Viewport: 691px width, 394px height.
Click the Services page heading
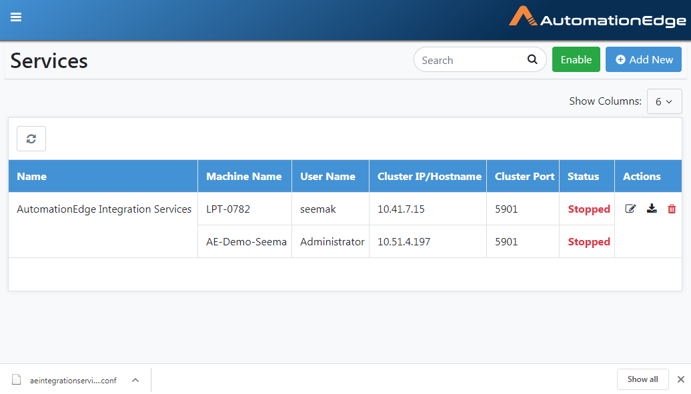tap(49, 61)
